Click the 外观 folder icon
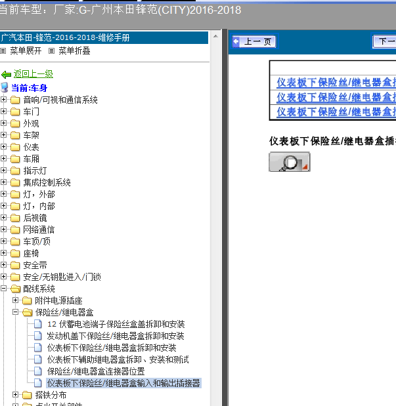The height and width of the screenshot is (406, 396). [x=15, y=123]
